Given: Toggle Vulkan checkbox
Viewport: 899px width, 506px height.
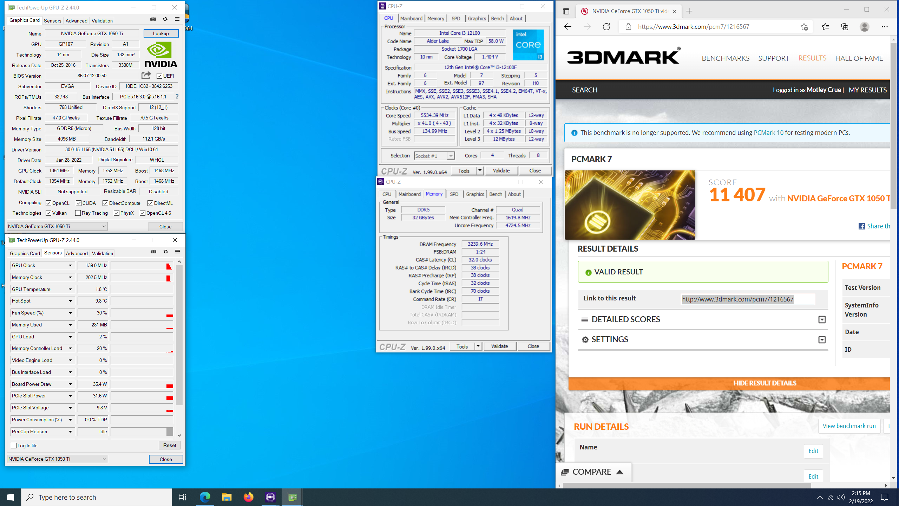Looking at the screenshot, I should (x=48, y=213).
